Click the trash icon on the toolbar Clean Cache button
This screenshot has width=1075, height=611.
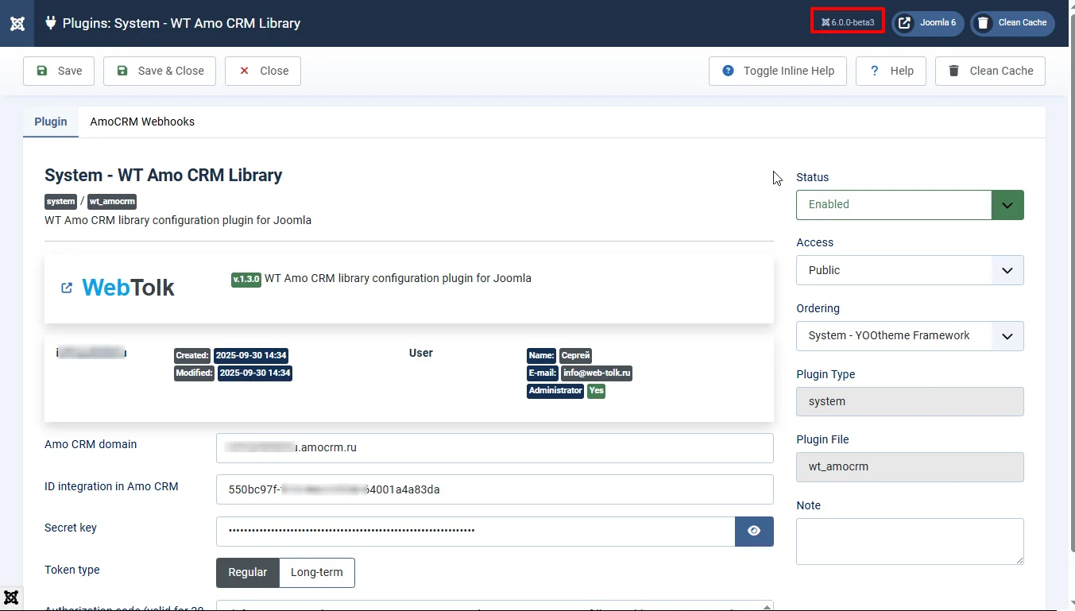pos(953,71)
